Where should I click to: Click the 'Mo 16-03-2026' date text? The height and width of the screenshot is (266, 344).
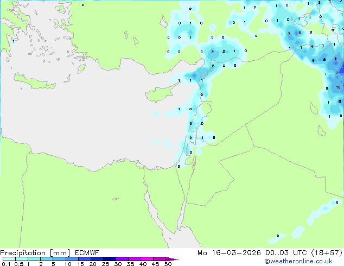(229, 253)
